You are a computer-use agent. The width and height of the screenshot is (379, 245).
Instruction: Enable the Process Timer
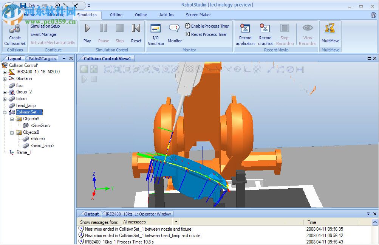[x=207, y=26]
